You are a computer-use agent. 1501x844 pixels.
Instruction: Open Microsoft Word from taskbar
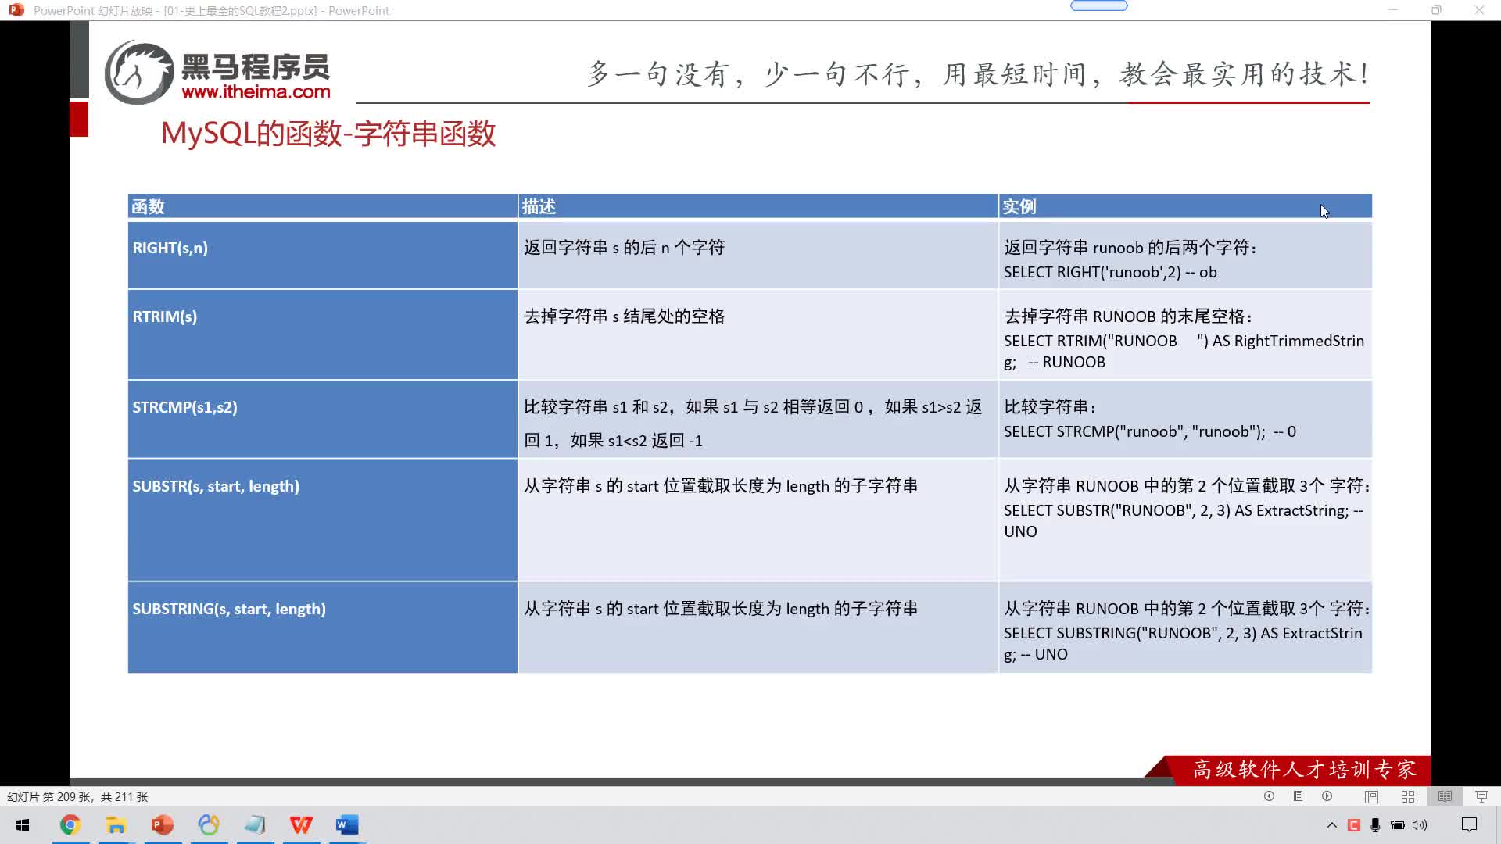[347, 825]
